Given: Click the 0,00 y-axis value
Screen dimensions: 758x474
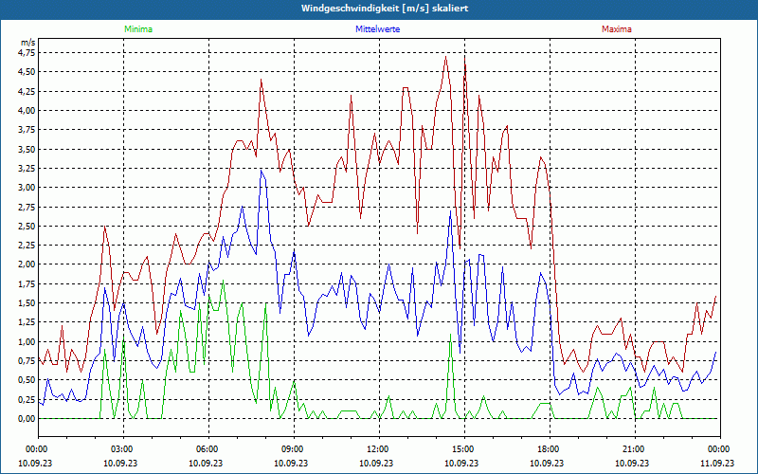Looking at the screenshot, I should (x=27, y=419).
